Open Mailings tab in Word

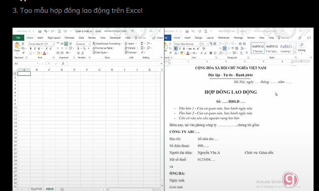[238, 38]
